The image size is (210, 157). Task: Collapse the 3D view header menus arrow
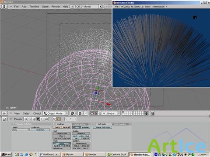[11, 113]
